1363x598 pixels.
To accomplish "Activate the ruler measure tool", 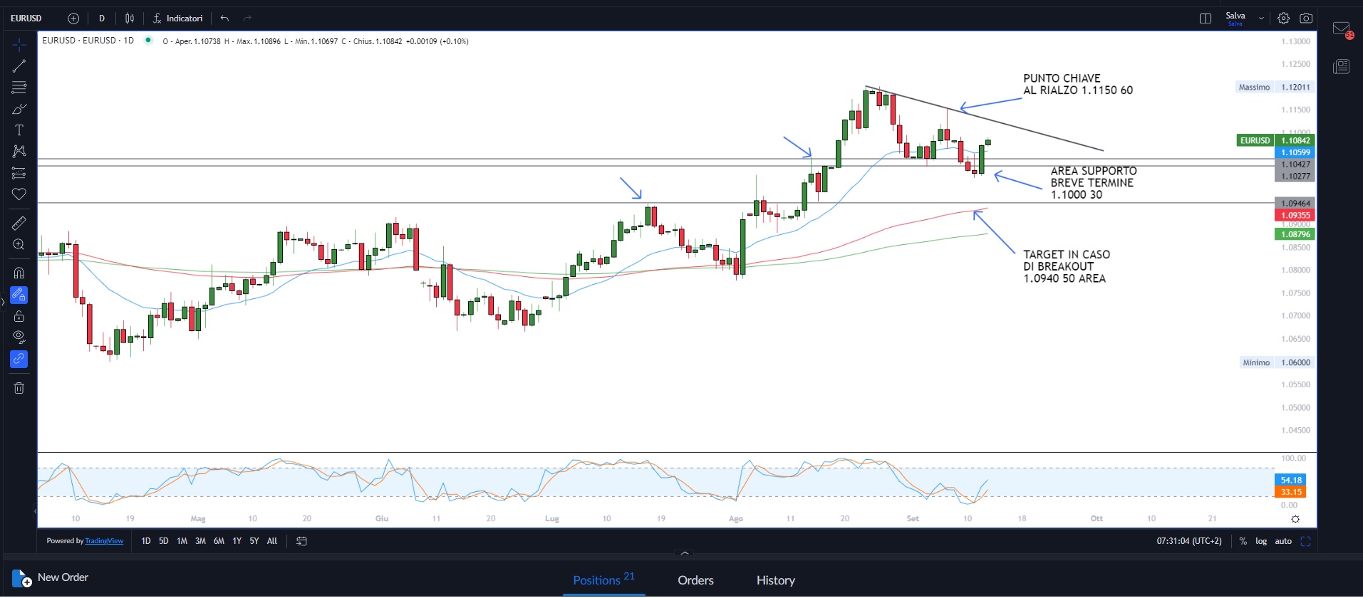I will 19,224.
